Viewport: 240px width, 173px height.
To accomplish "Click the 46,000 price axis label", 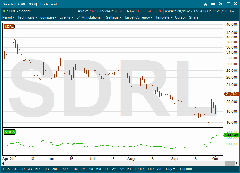I will point(232,24).
